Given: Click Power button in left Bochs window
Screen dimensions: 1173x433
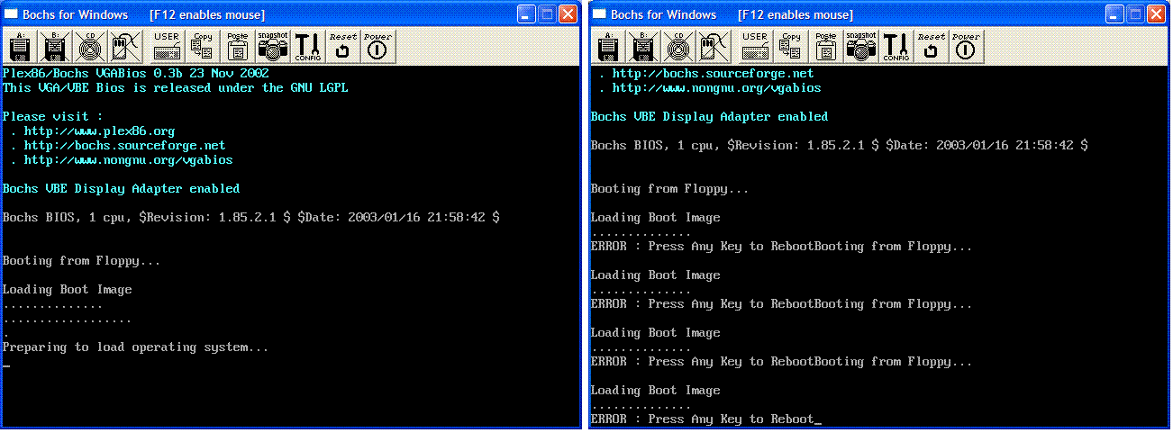Looking at the screenshot, I should click(377, 46).
